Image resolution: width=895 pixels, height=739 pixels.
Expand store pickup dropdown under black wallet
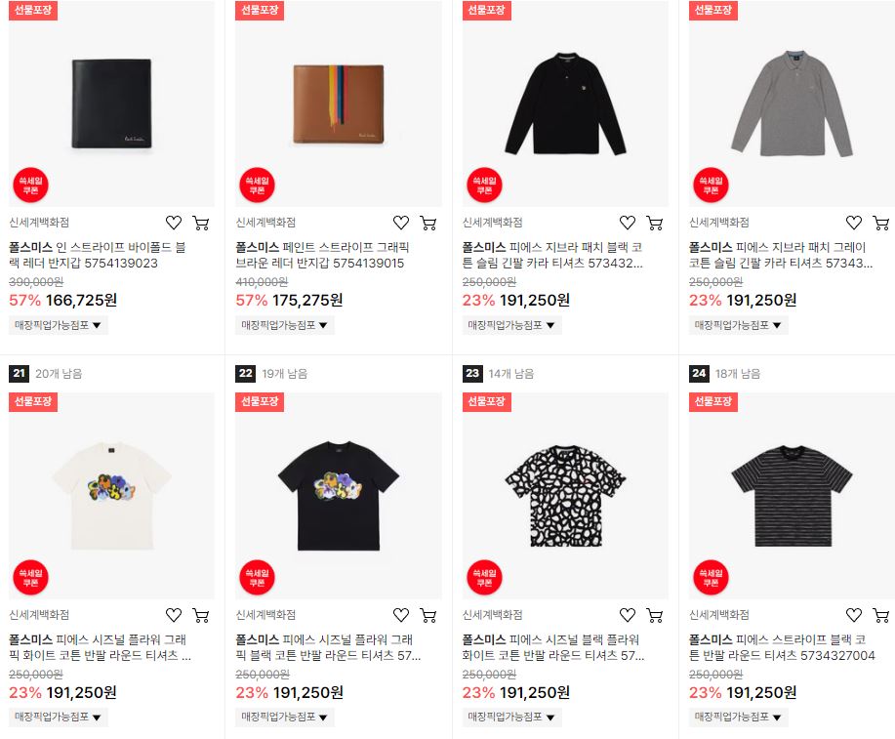point(59,325)
